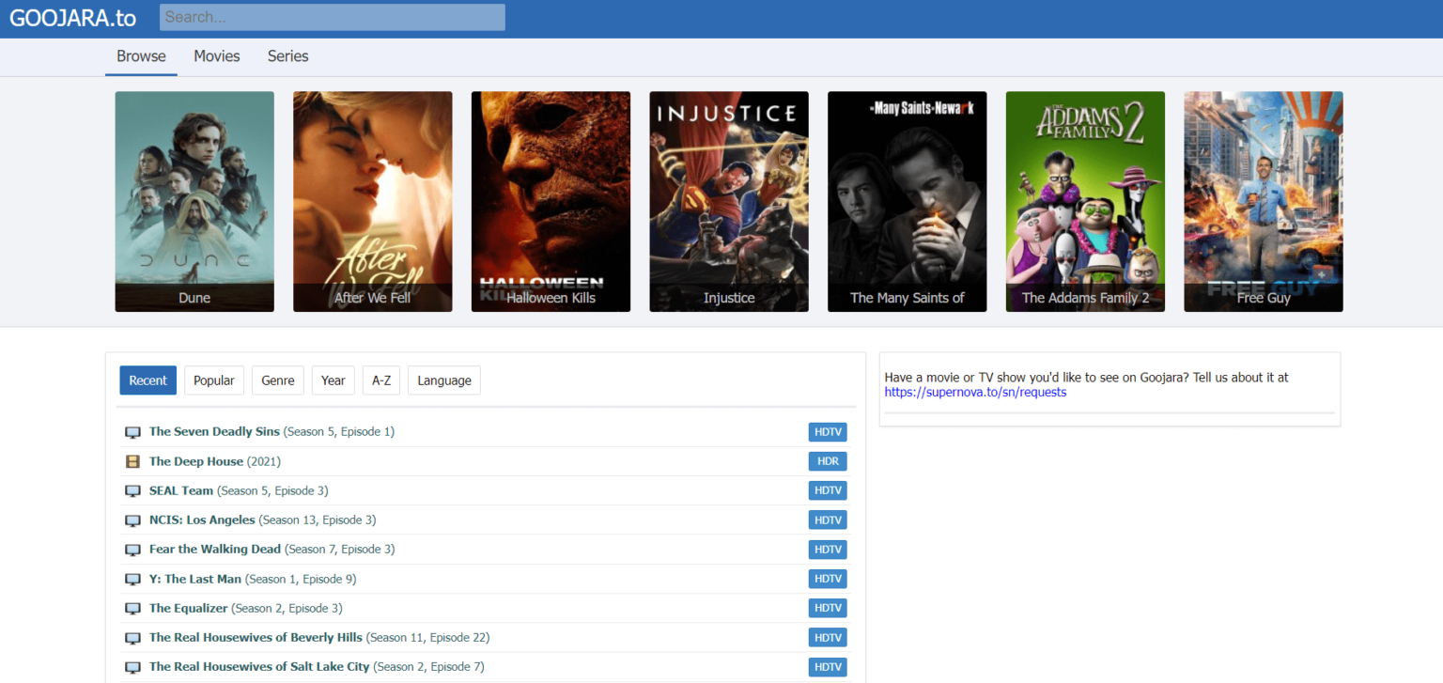Screen dimensions: 1443x683
Task: Open The Seven Deadly Sins episode link
Action: coord(272,432)
